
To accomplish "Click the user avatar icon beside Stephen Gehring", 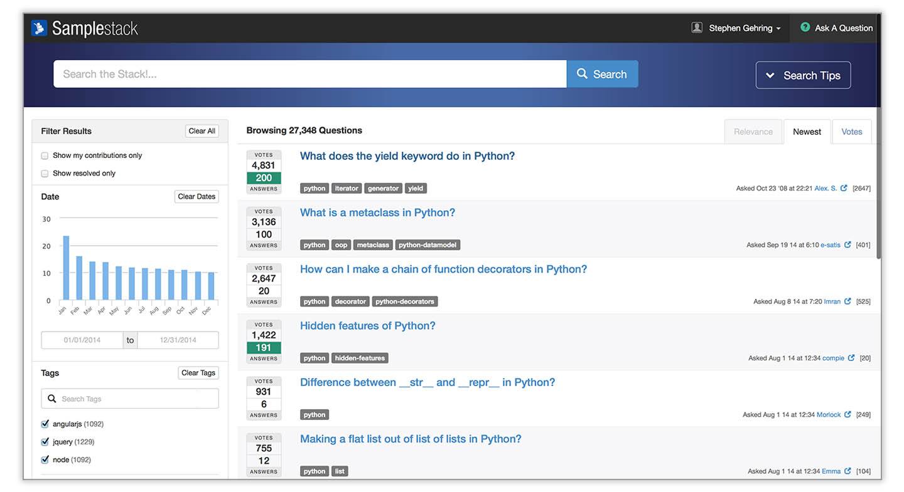I will click(697, 28).
